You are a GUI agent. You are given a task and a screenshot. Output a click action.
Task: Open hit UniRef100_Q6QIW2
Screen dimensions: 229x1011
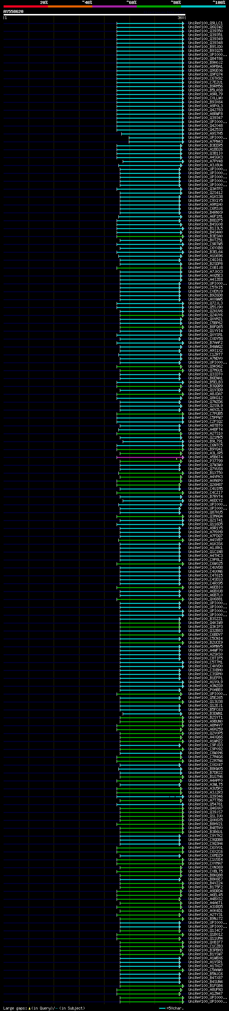click(x=205, y=27)
